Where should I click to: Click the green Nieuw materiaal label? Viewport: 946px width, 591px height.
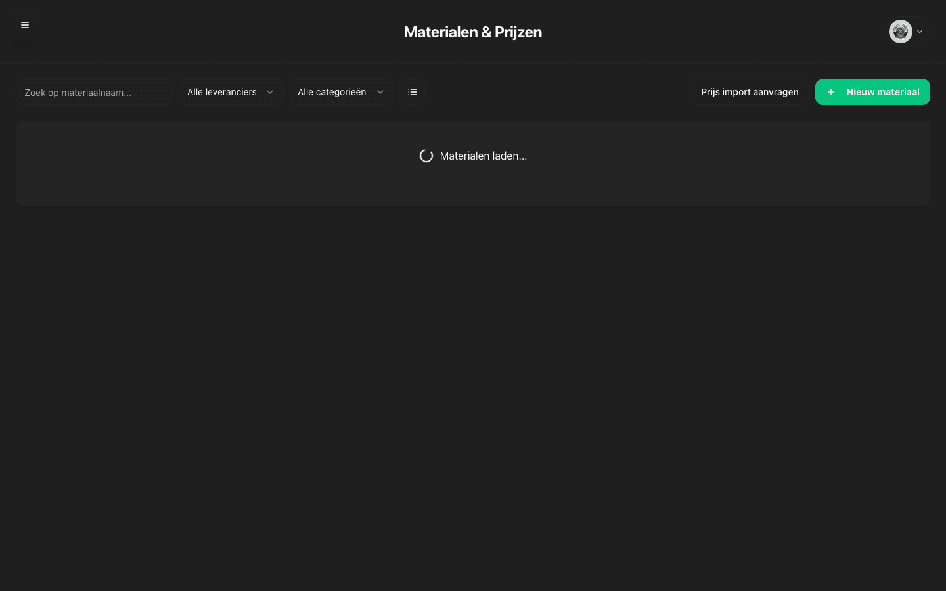(x=882, y=92)
